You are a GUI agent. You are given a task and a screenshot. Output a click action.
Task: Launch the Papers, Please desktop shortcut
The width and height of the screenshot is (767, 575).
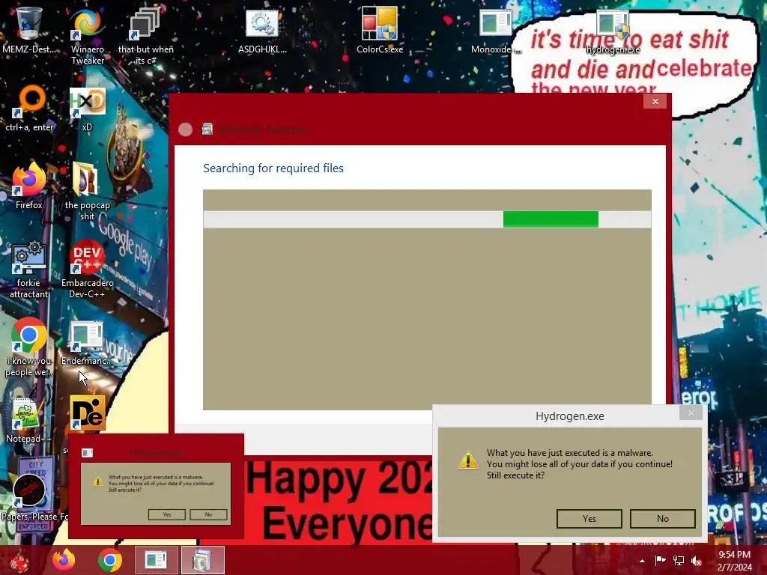[x=30, y=497]
